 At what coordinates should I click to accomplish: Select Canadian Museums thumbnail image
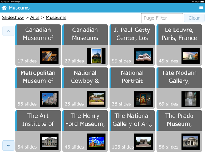tap(96, 56)
